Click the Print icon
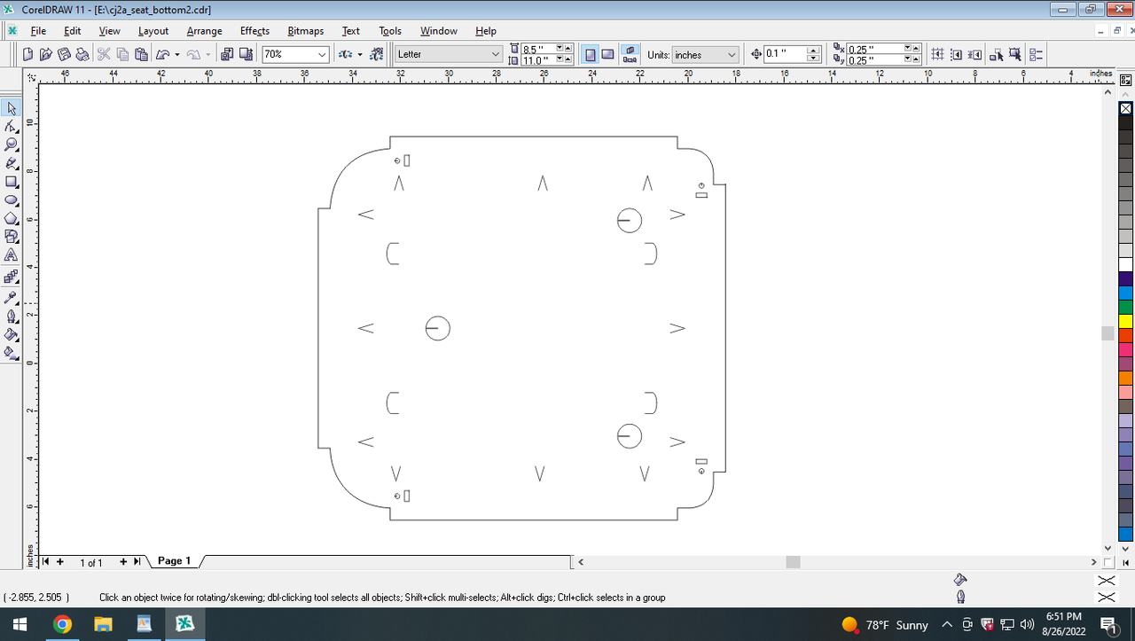 pyautogui.click(x=82, y=54)
